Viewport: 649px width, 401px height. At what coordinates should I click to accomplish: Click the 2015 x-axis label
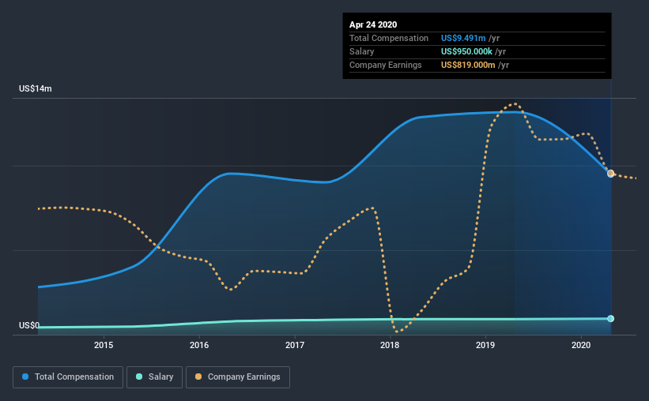pyautogui.click(x=104, y=345)
